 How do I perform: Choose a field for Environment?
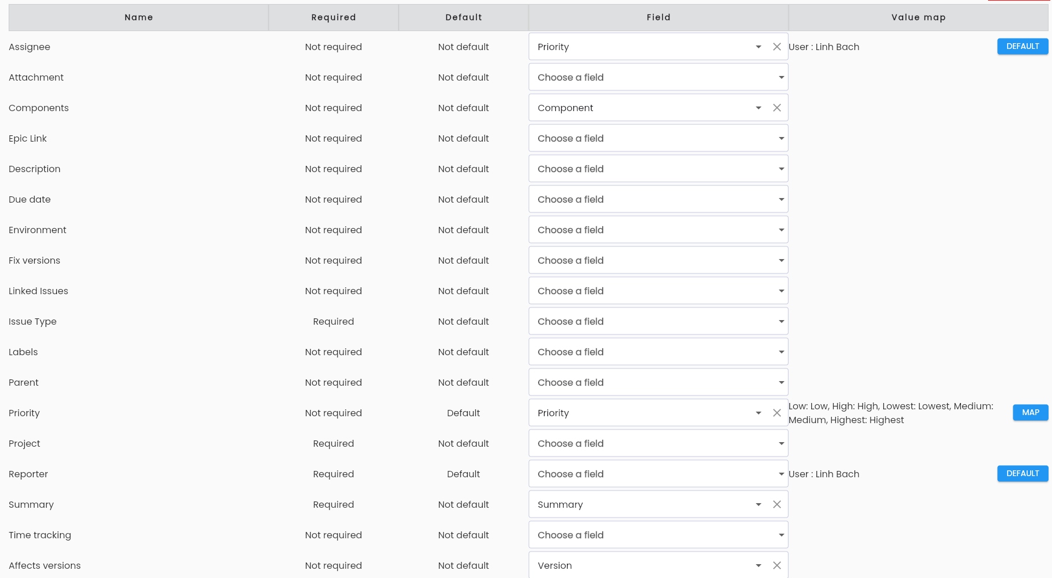pos(658,230)
